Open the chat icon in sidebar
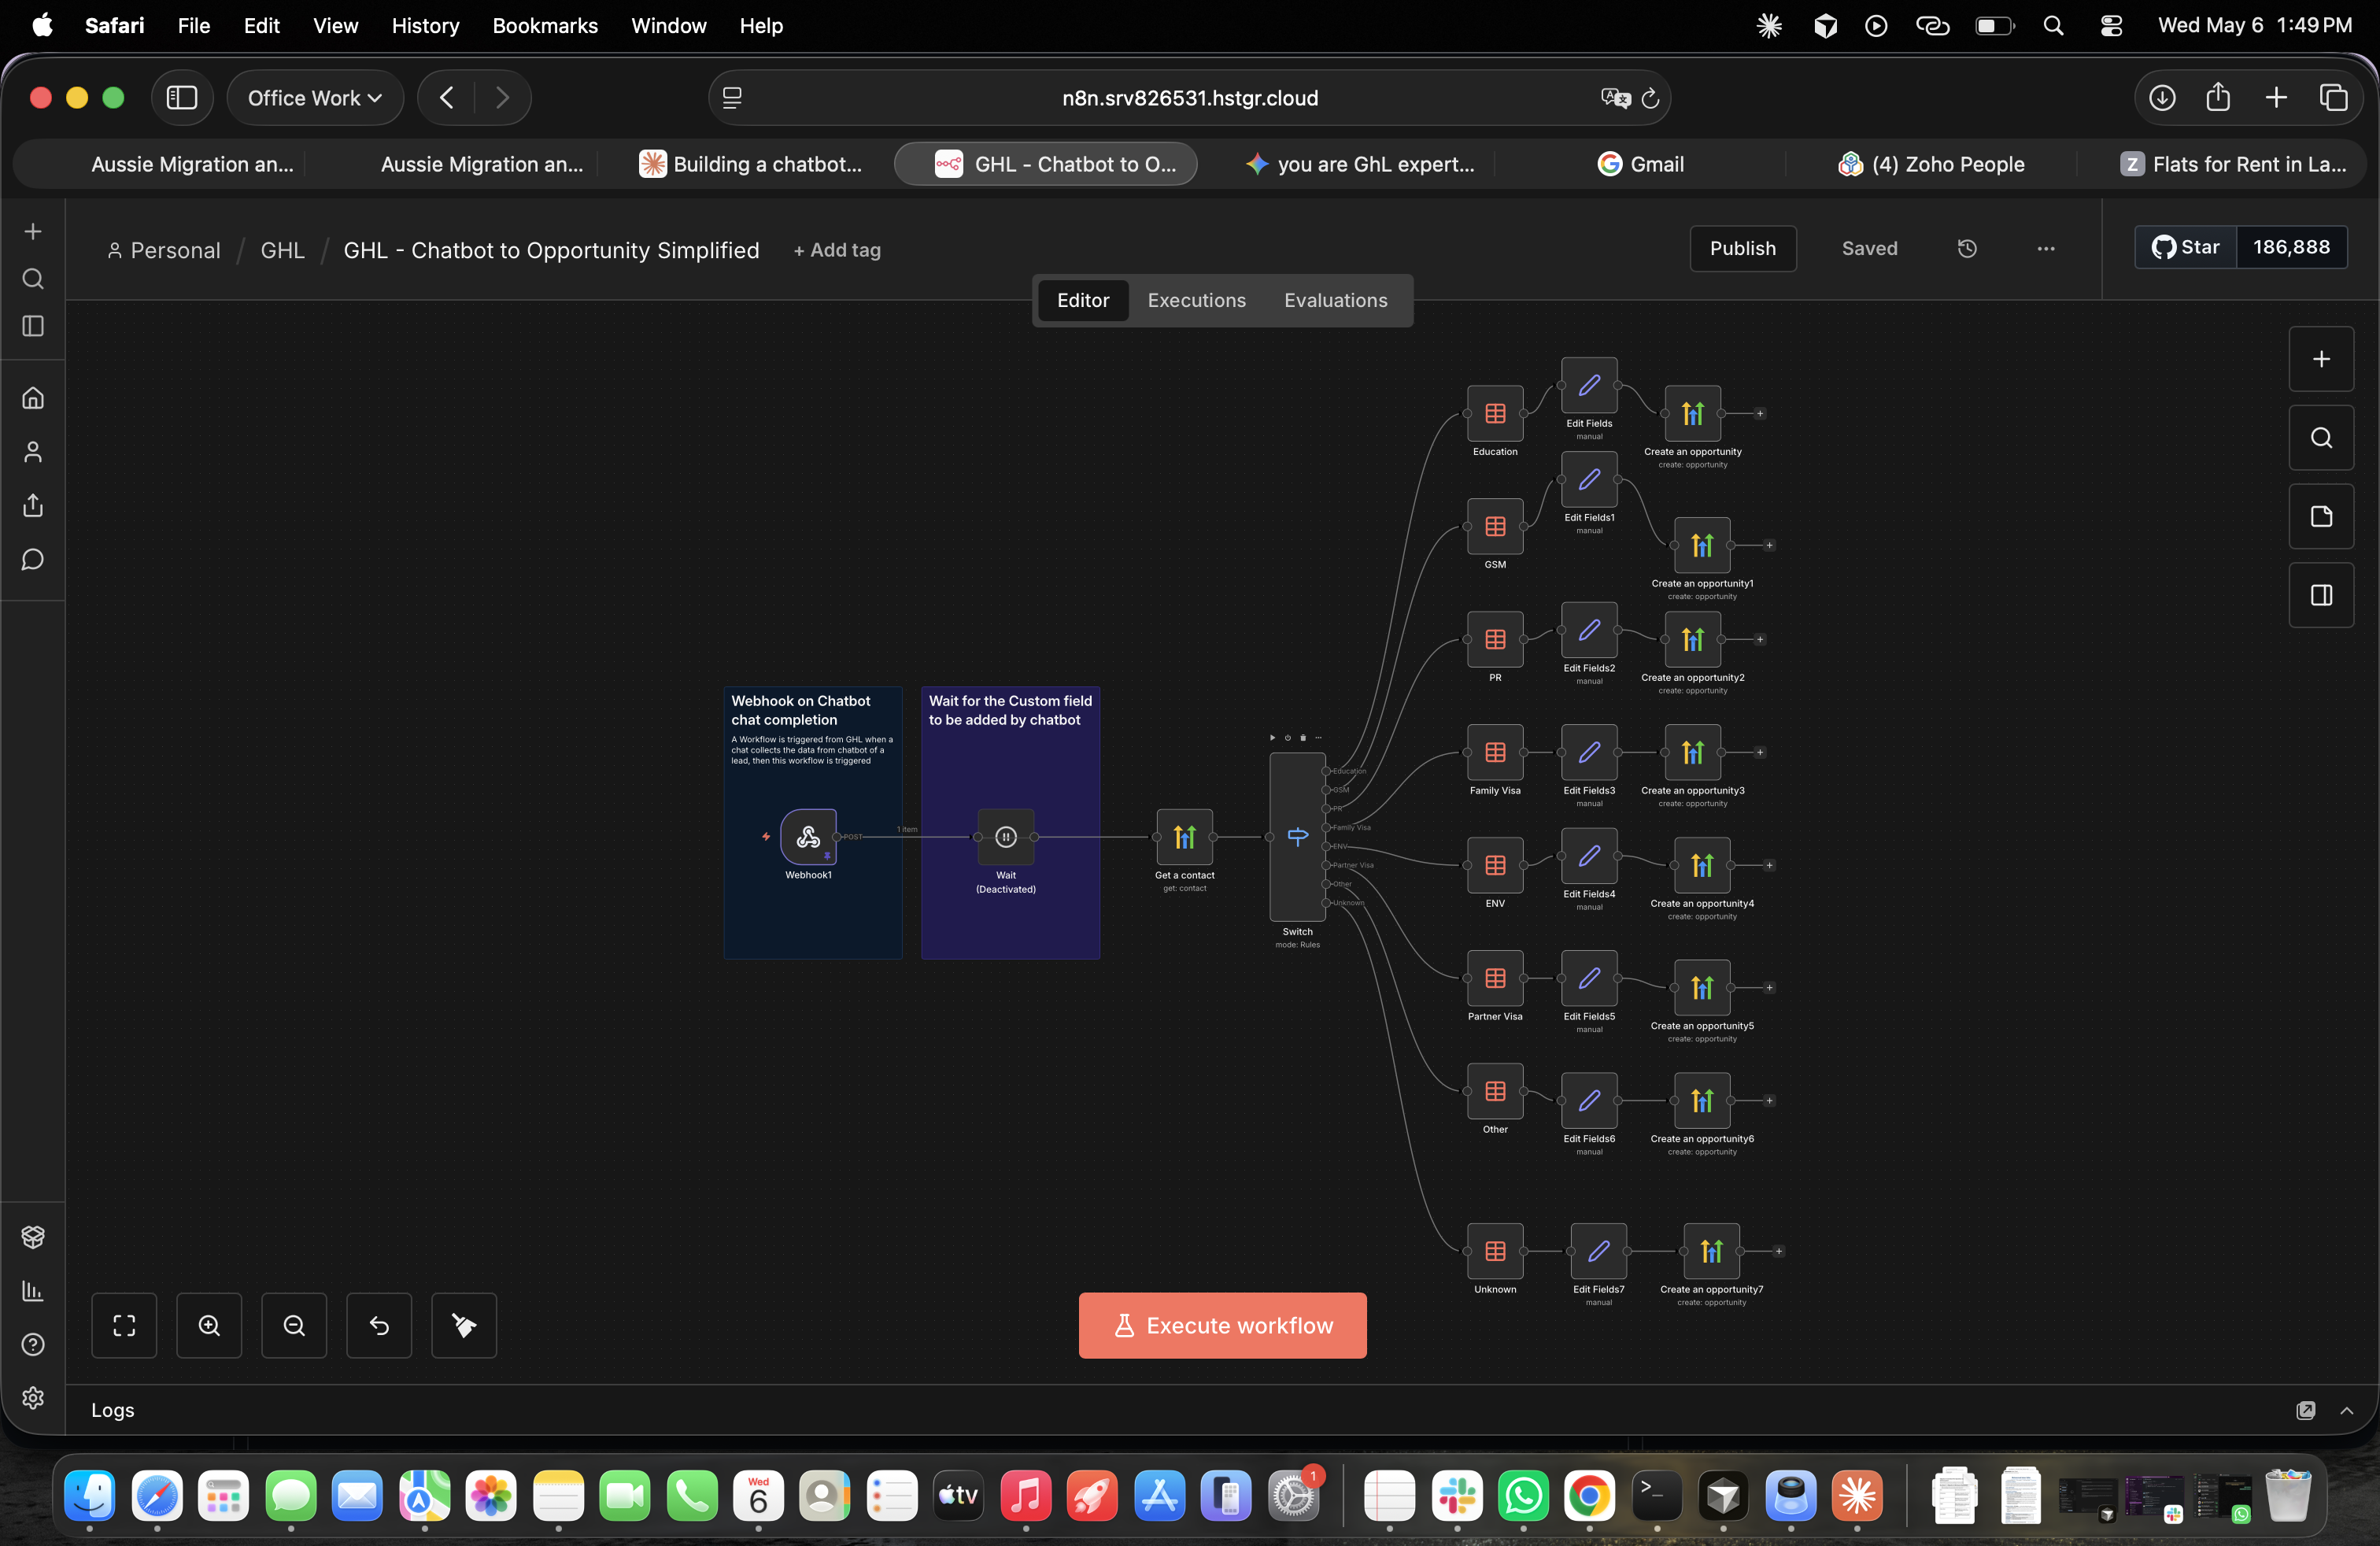This screenshot has width=2380, height=1546. 33,559
